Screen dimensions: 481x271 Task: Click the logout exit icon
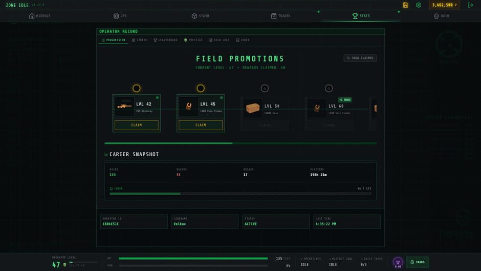tap(470, 5)
